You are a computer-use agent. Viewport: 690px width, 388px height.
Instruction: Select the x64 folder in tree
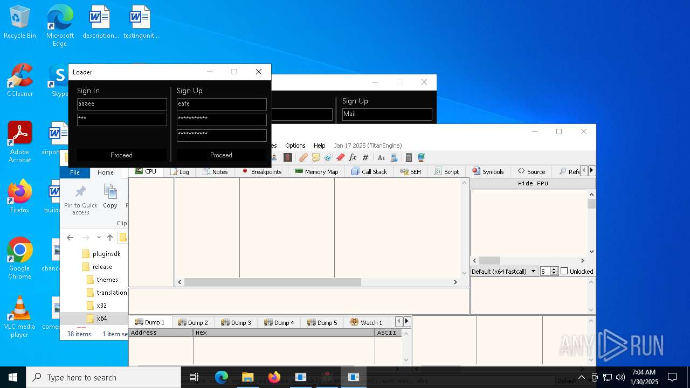point(97,318)
